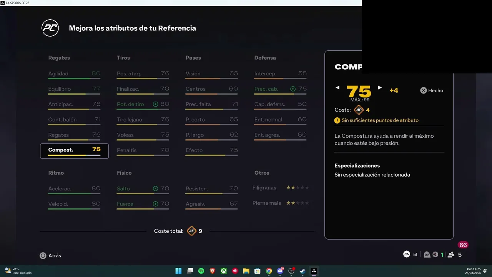Select the Equilibrio attribute row
492x277 pixels.
[74, 90]
